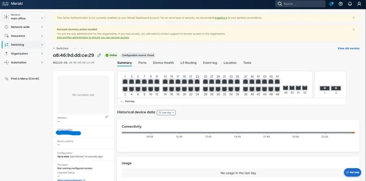This screenshot has height=181, width=366.
Task: Click the Connectivity timeline bar
Action: (238, 133)
